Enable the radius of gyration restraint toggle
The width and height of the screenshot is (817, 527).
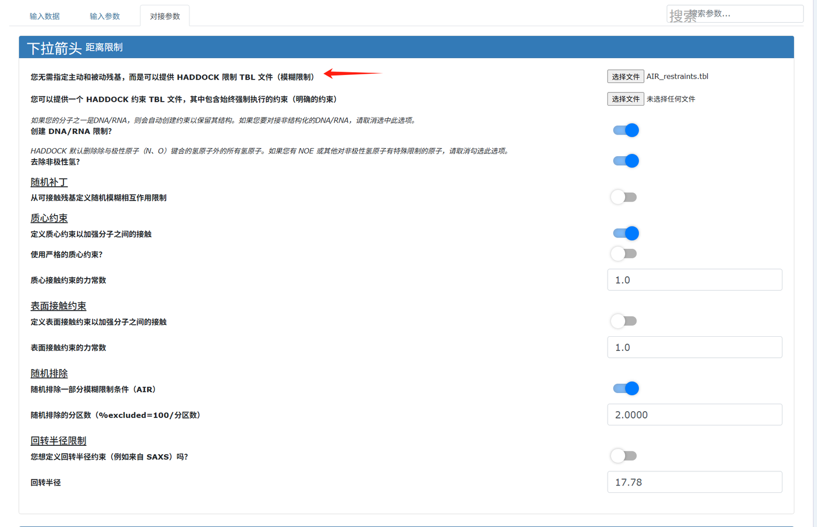[623, 455]
